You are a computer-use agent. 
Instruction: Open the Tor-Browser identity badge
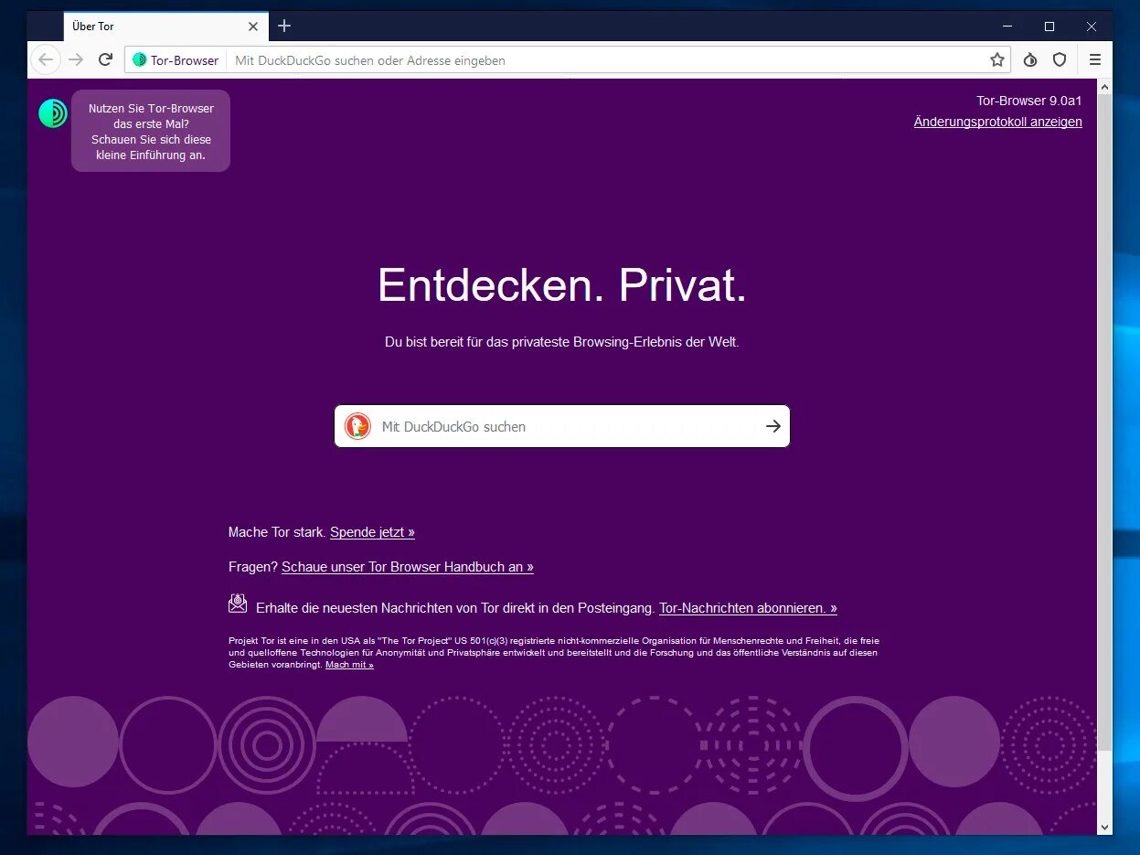point(176,60)
